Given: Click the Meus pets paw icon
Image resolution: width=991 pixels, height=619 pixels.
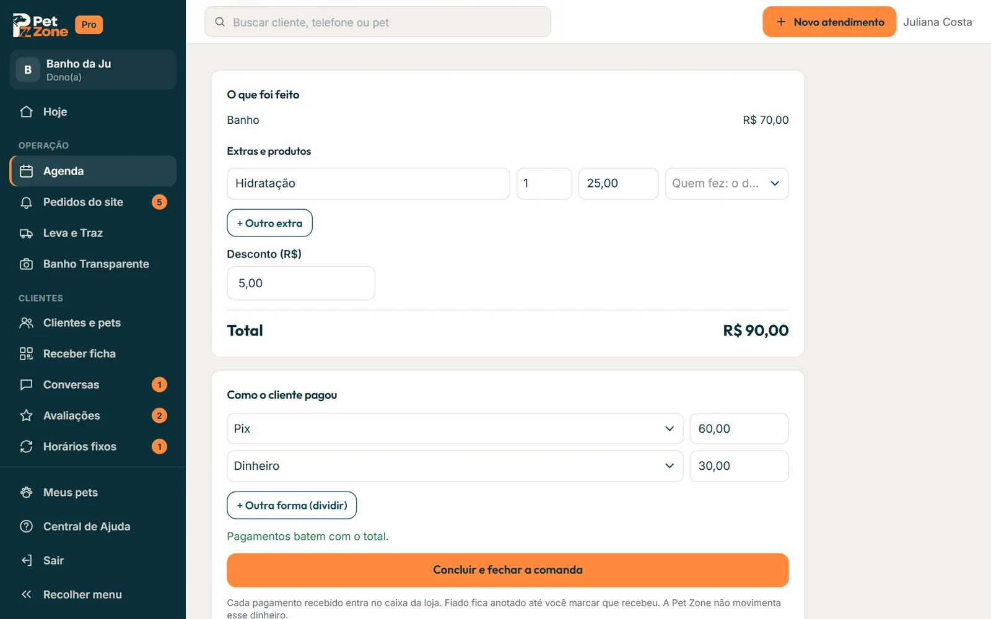Looking at the screenshot, I should click(26, 493).
